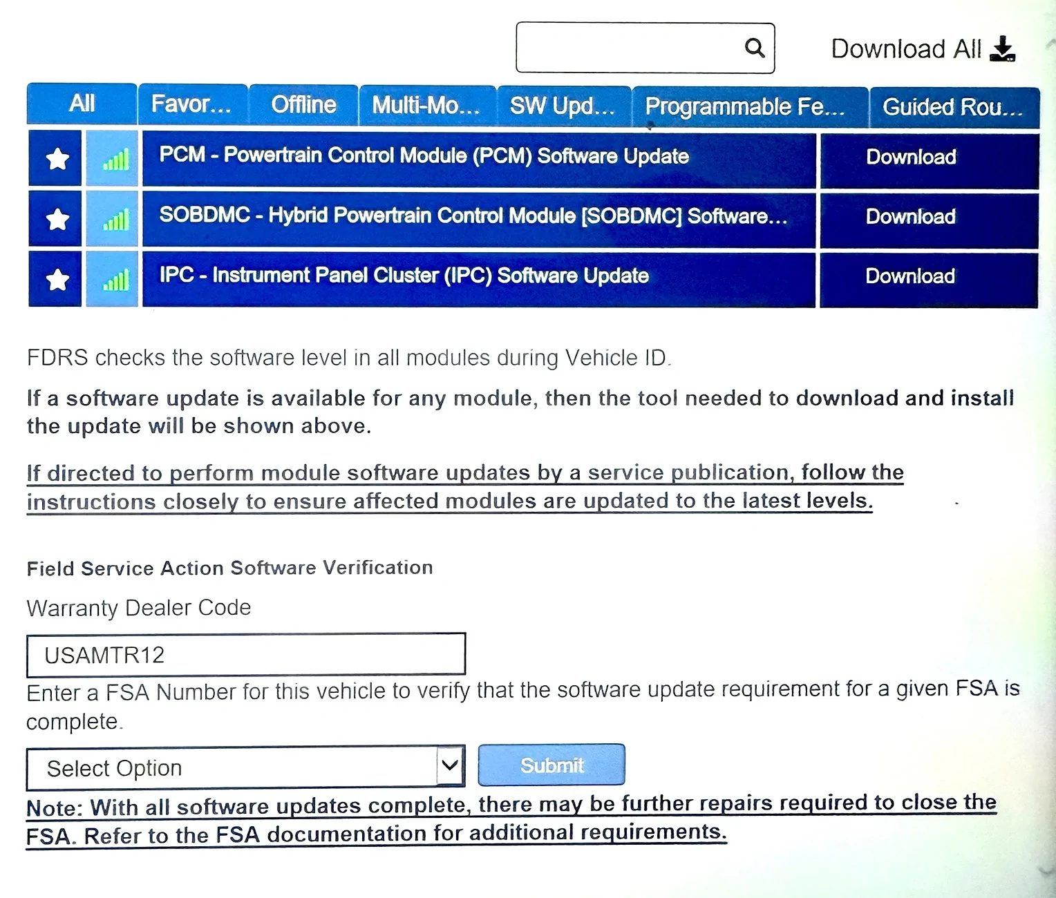Click the dropdown chevron beside Select Option
The height and width of the screenshot is (898, 1056).
[450, 765]
